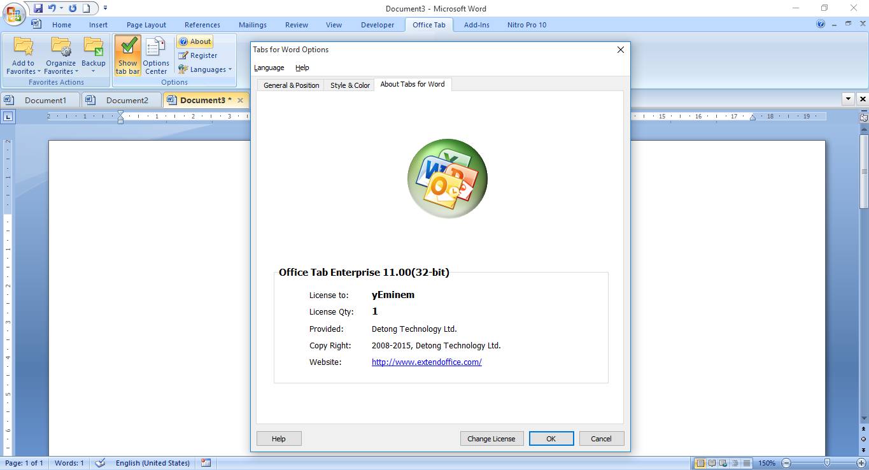Click the Change License button
This screenshot has height=470, width=869.
491,438
